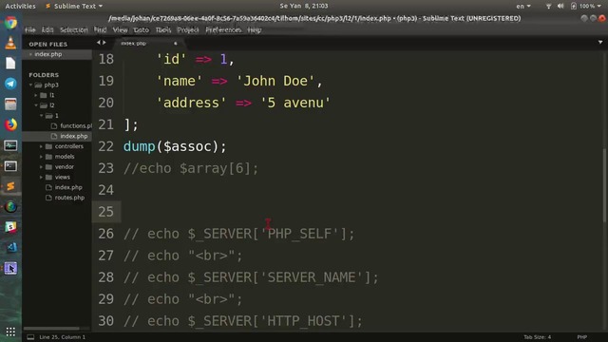This screenshot has height=342, width=608.
Task: Toggle the side panel switcher icon in status bar
Action: pos(30,337)
